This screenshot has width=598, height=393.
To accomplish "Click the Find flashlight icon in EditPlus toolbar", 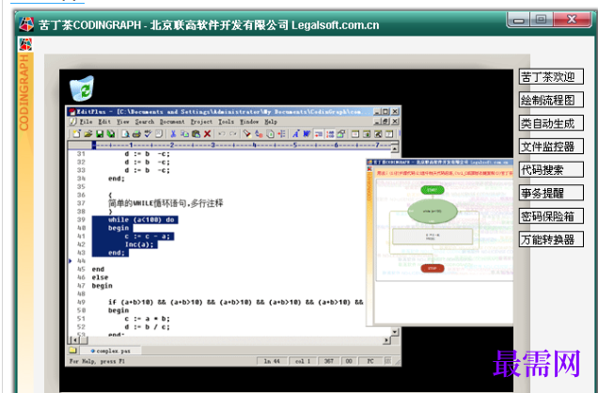I will (247, 134).
